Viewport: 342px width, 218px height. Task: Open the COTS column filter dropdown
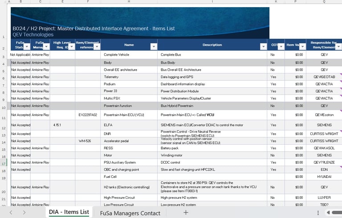coord(281,46)
